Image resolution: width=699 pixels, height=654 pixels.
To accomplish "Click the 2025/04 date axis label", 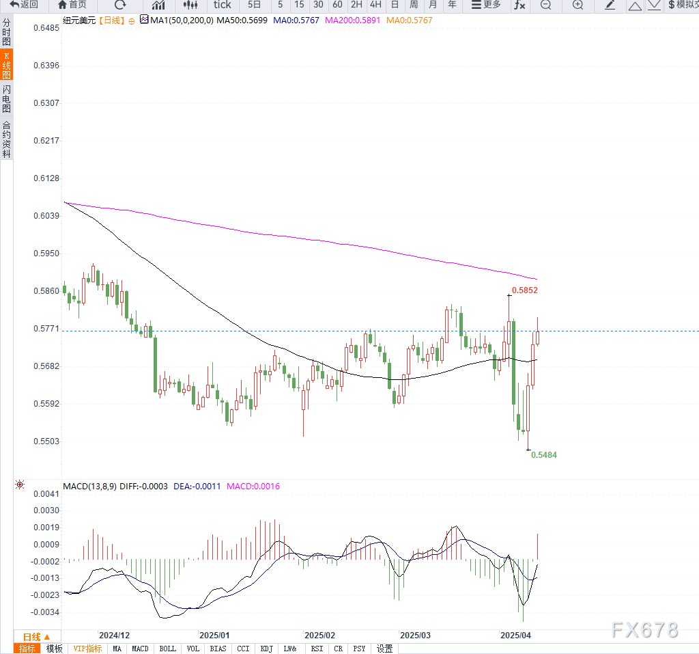I will (515, 636).
